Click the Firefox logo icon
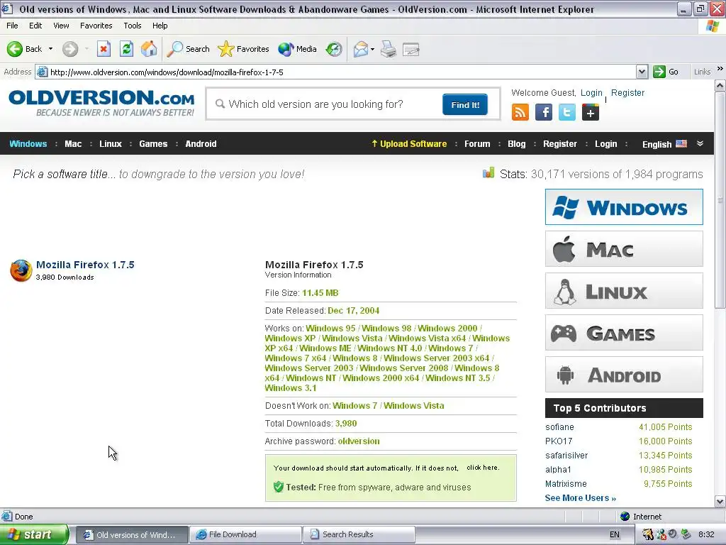Viewport: 726px width, 545px height. [x=21, y=270]
